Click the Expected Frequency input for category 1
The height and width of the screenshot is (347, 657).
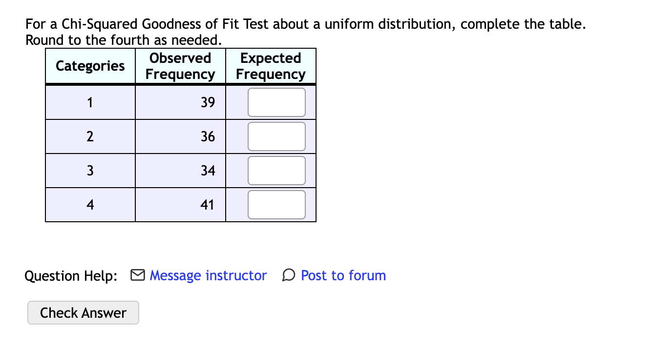276,102
